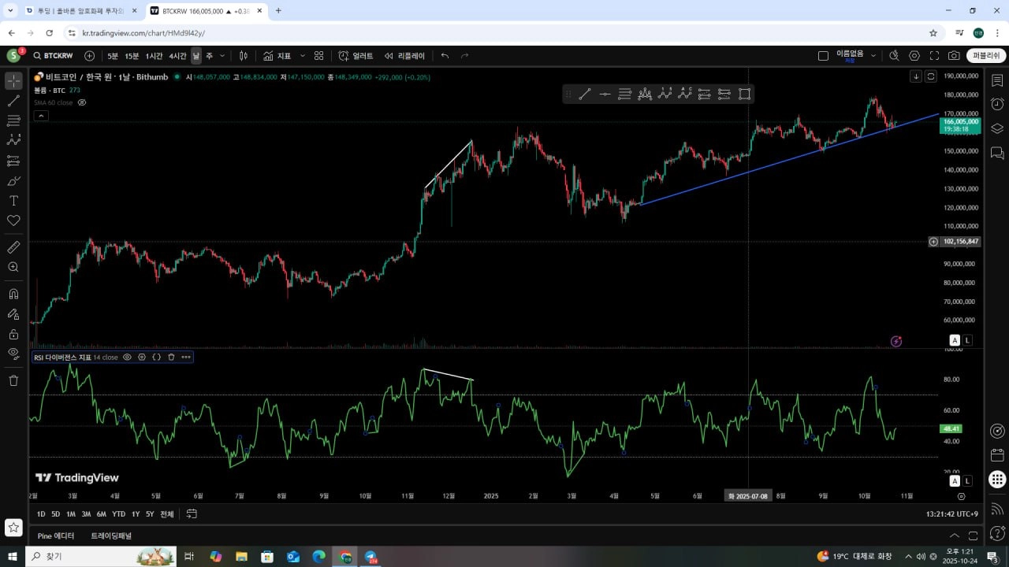Select the trend line drawing tool
Viewport: 1009px width, 567px height.
(x=13, y=101)
